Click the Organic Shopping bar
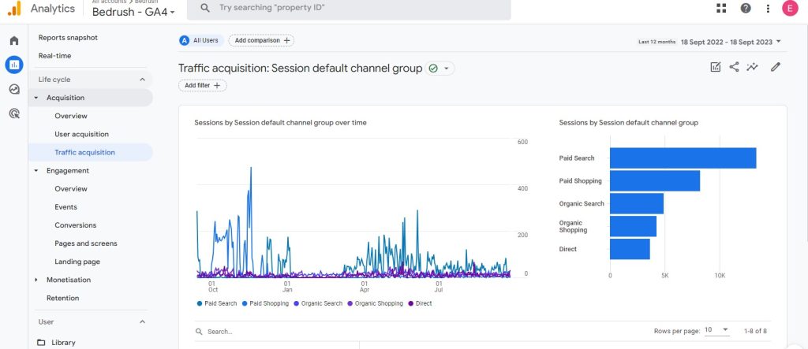808x349 pixels. (x=634, y=226)
